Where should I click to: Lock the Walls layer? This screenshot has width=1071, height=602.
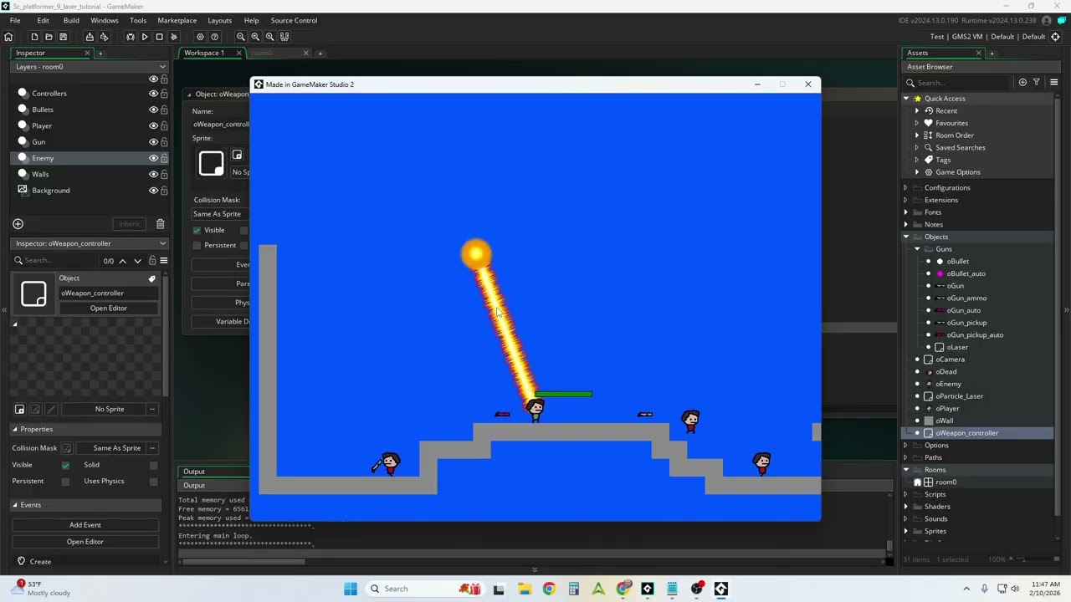[x=164, y=175]
